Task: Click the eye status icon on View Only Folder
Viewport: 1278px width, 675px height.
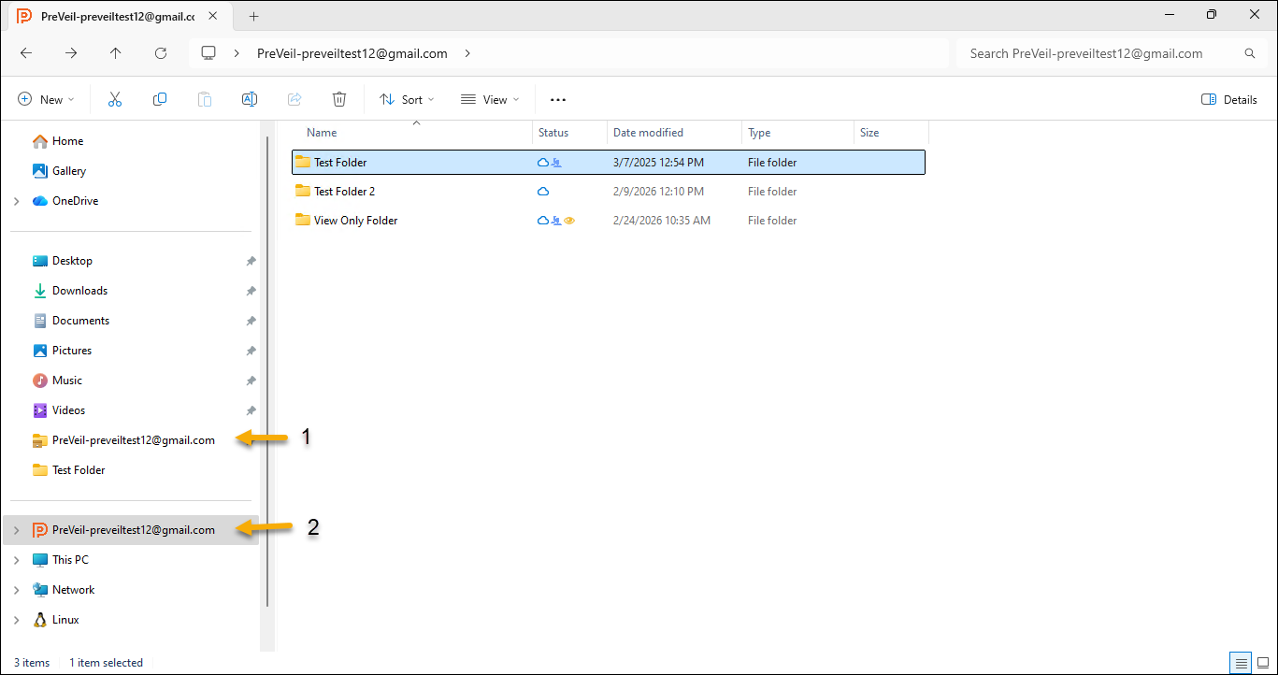Action: tap(569, 221)
